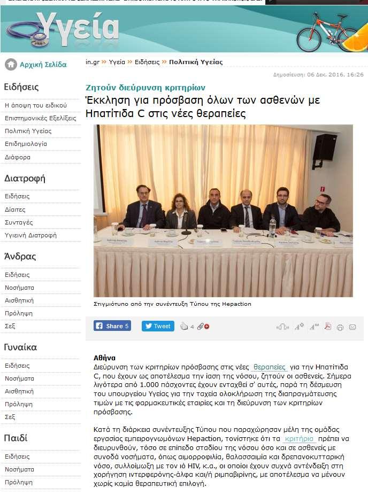This screenshot has height=495, width=368.
Task: Share the article on Facebook
Action: tap(112, 326)
